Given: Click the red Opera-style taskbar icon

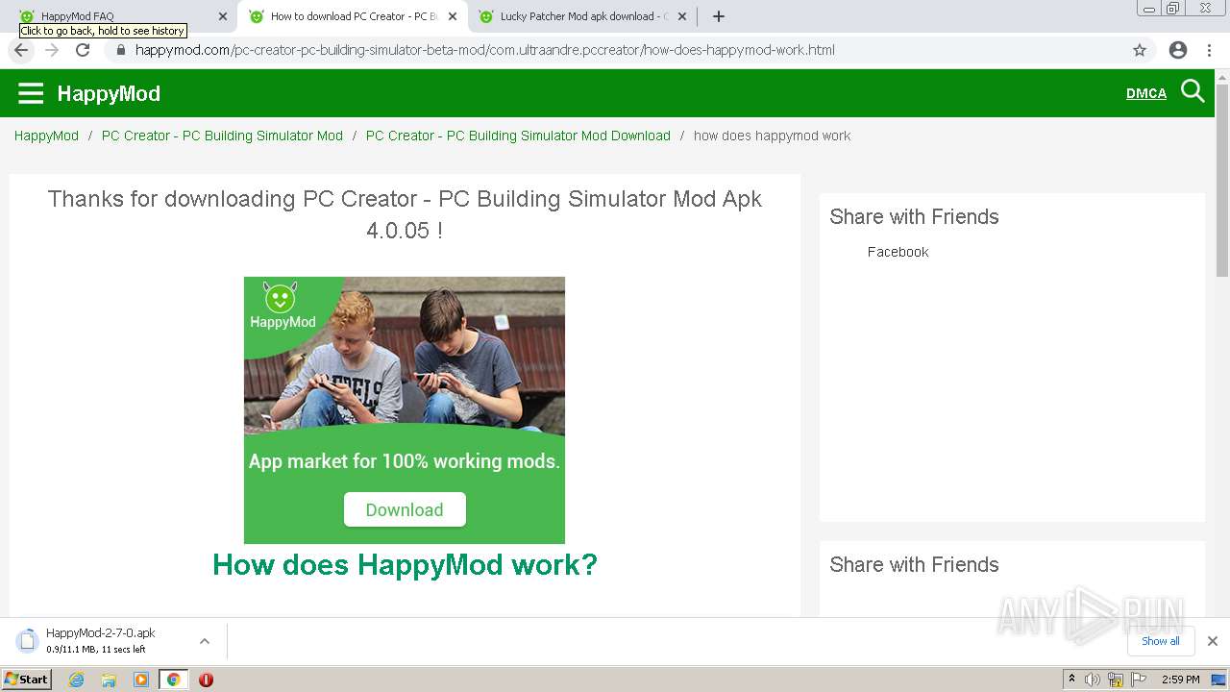Looking at the screenshot, I should pyautogui.click(x=206, y=680).
